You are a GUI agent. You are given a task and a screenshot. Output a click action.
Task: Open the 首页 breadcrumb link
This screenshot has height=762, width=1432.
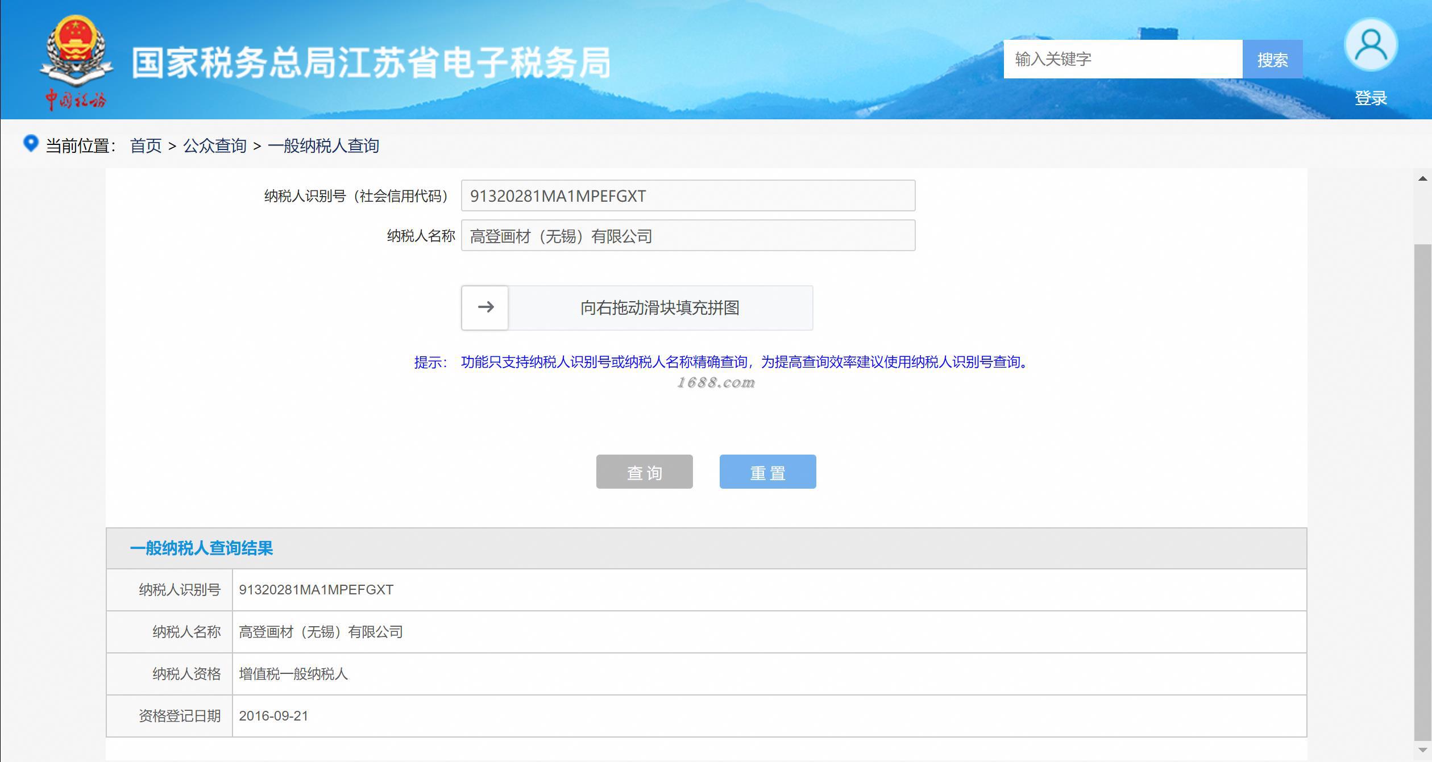coord(146,146)
